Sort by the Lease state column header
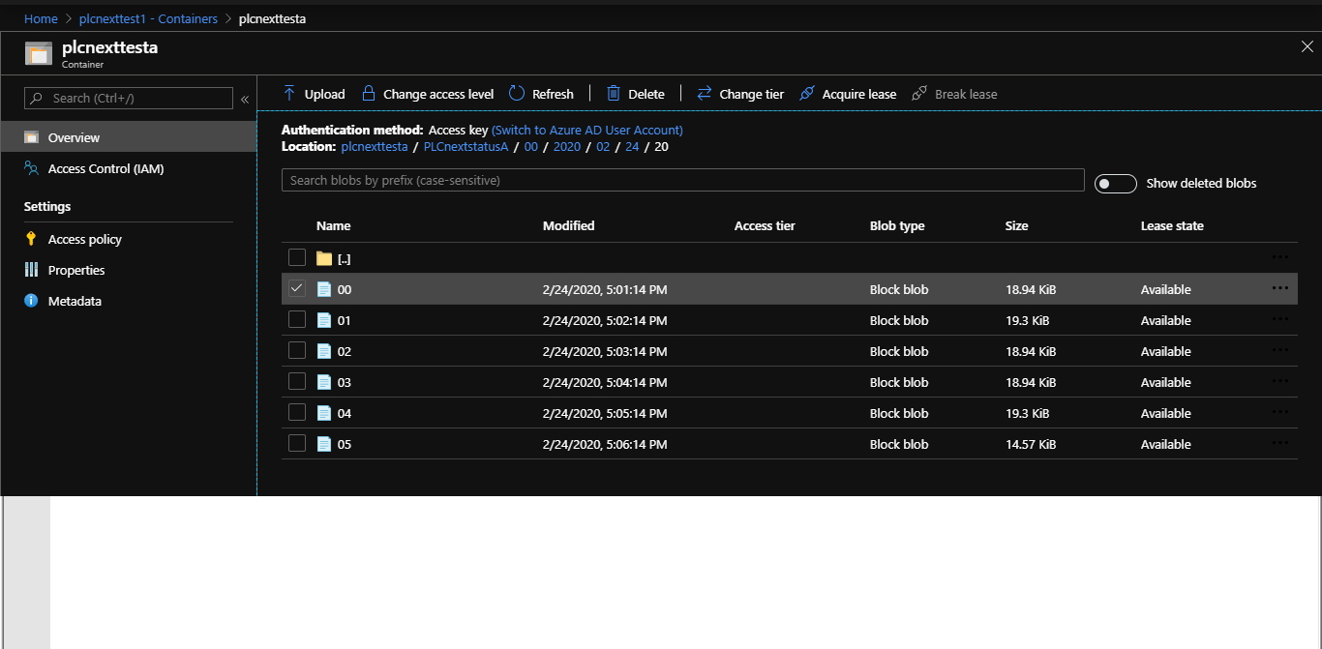This screenshot has height=649, width=1322. 1172,225
